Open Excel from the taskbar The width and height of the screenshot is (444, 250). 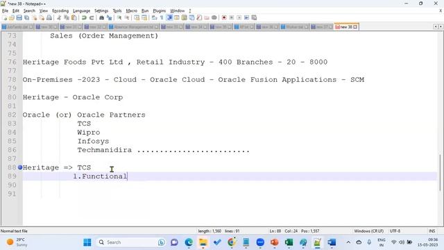(x=289, y=242)
